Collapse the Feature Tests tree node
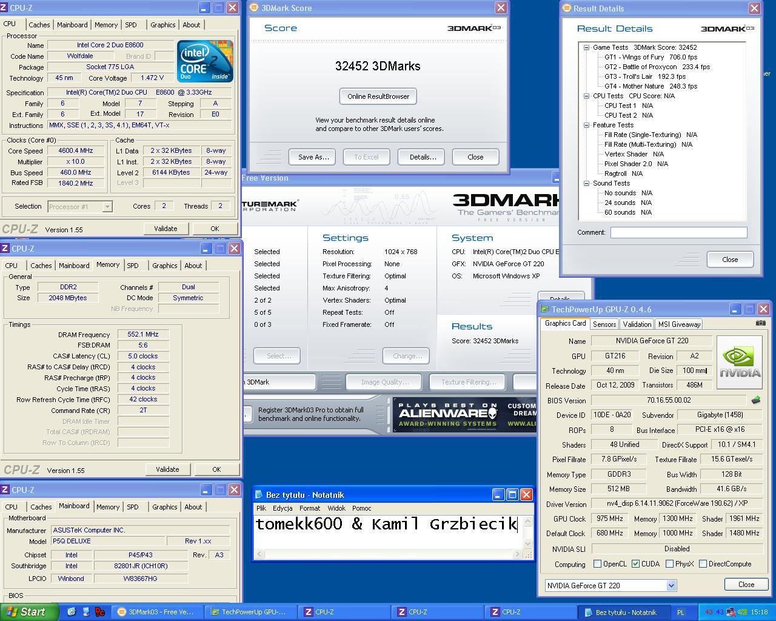The width and height of the screenshot is (776, 621). point(586,125)
